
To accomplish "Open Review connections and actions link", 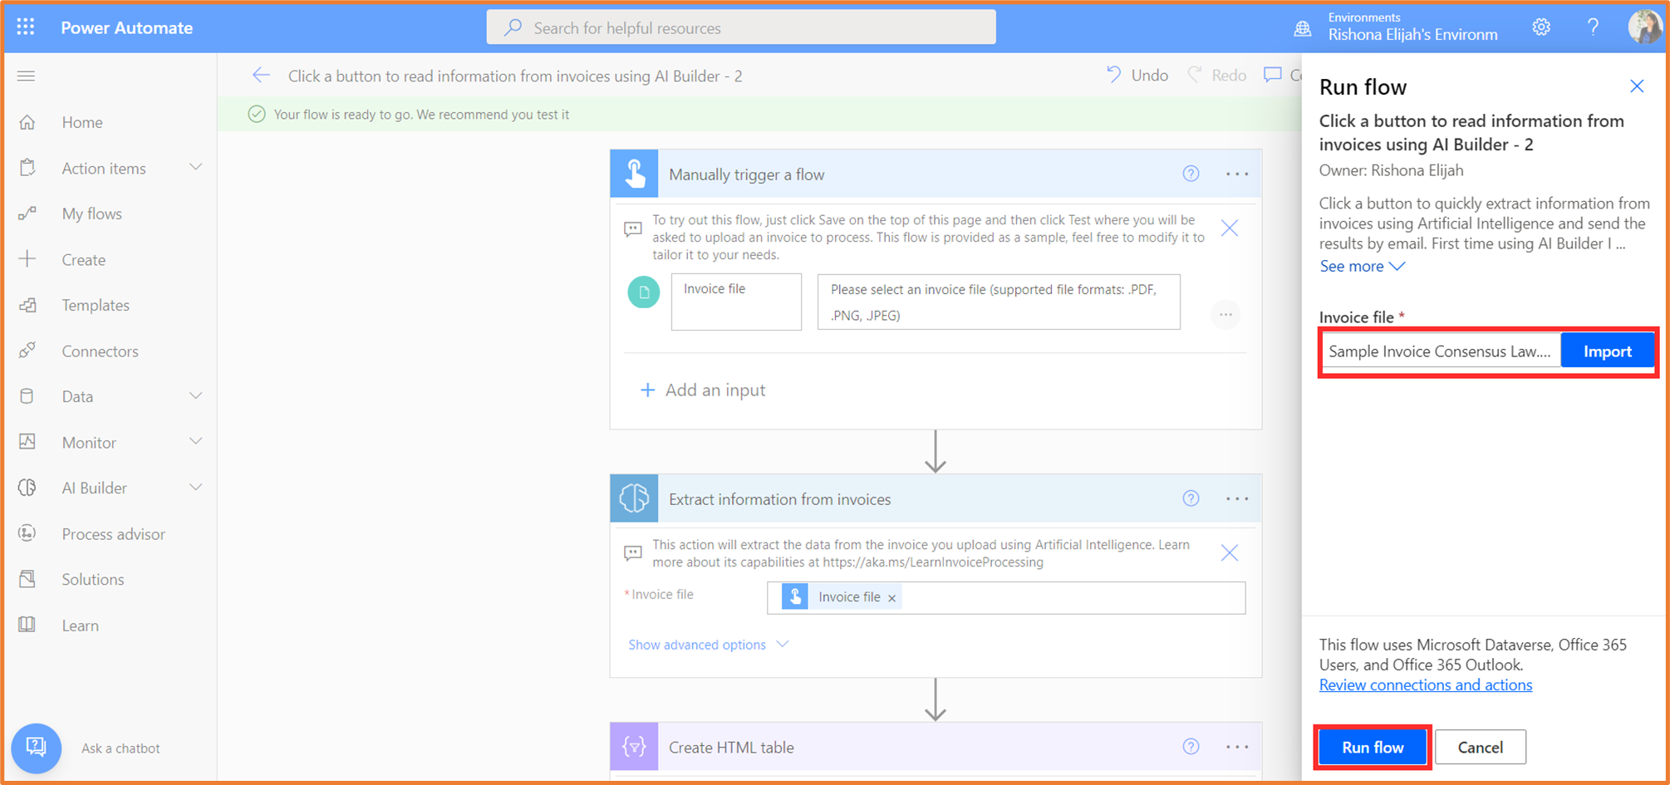I will click(1426, 684).
